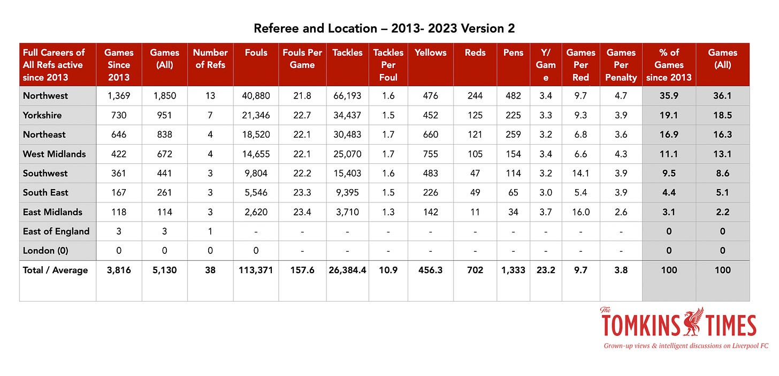
Task: Click the 'Number of Refs' column header
Action: pyautogui.click(x=210, y=65)
